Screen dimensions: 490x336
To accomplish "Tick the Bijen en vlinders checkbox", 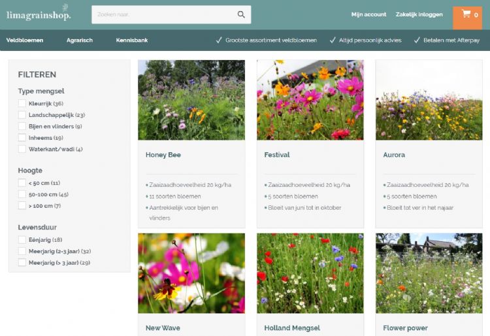I will coord(22,126).
